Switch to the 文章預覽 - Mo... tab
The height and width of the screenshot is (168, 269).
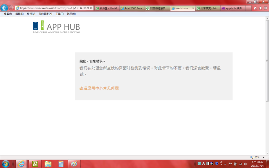click(208, 8)
